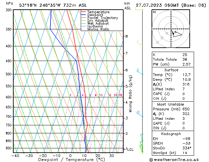Click the hPa axis unit label

[9, 3]
